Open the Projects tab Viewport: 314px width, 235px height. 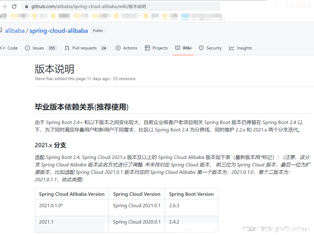156,48
